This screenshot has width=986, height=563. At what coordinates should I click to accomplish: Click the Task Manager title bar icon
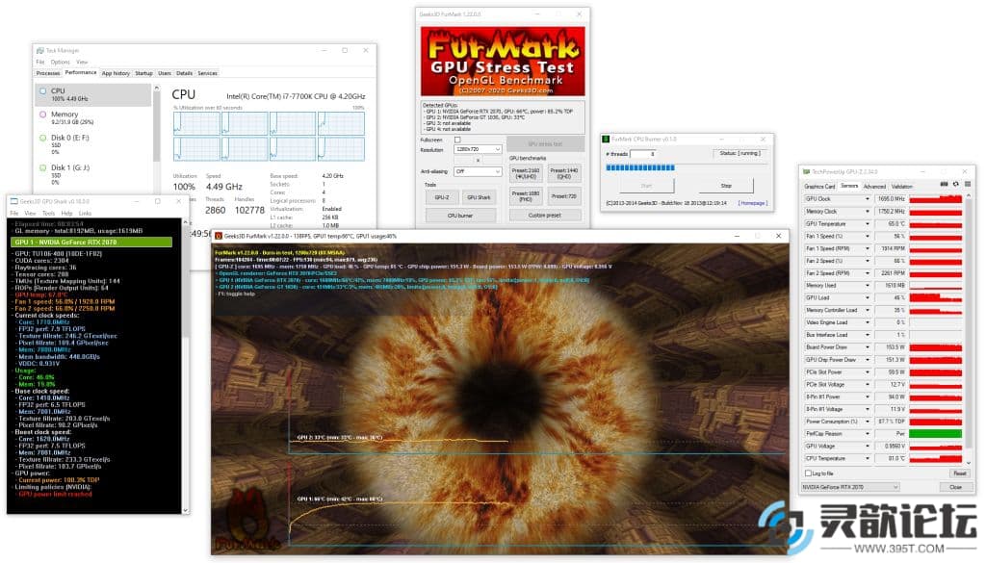(x=40, y=51)
